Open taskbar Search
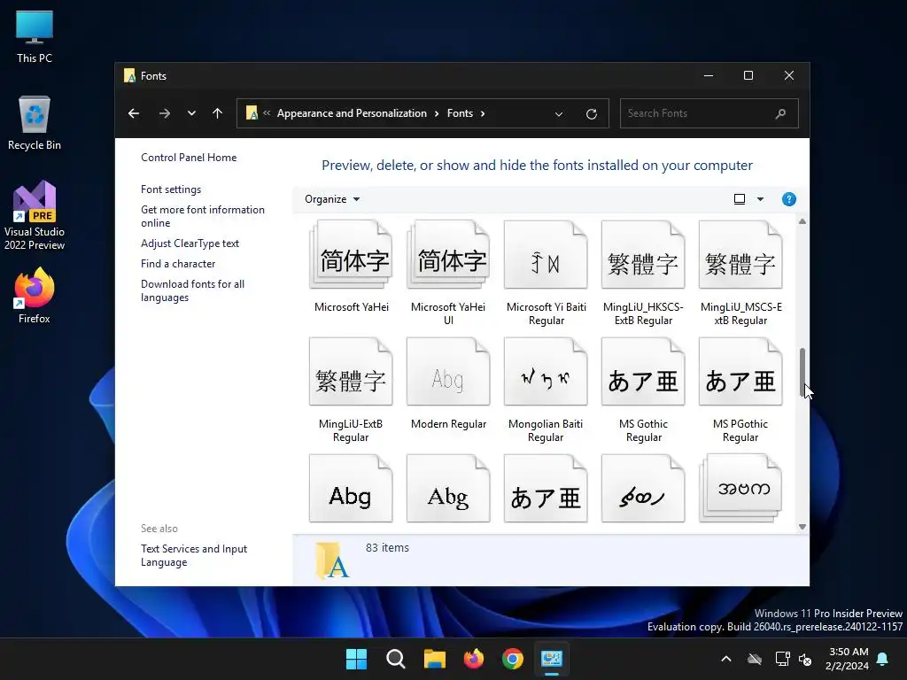This screenshot has width=907, height=680. pyautogui.click(x=396, y=659)
